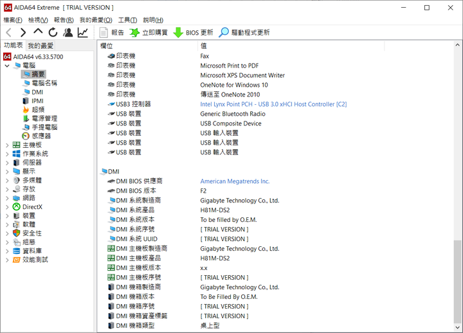Click the 作業系統 Windows logo icon
The image size is (463, 333).
[17, 154]
